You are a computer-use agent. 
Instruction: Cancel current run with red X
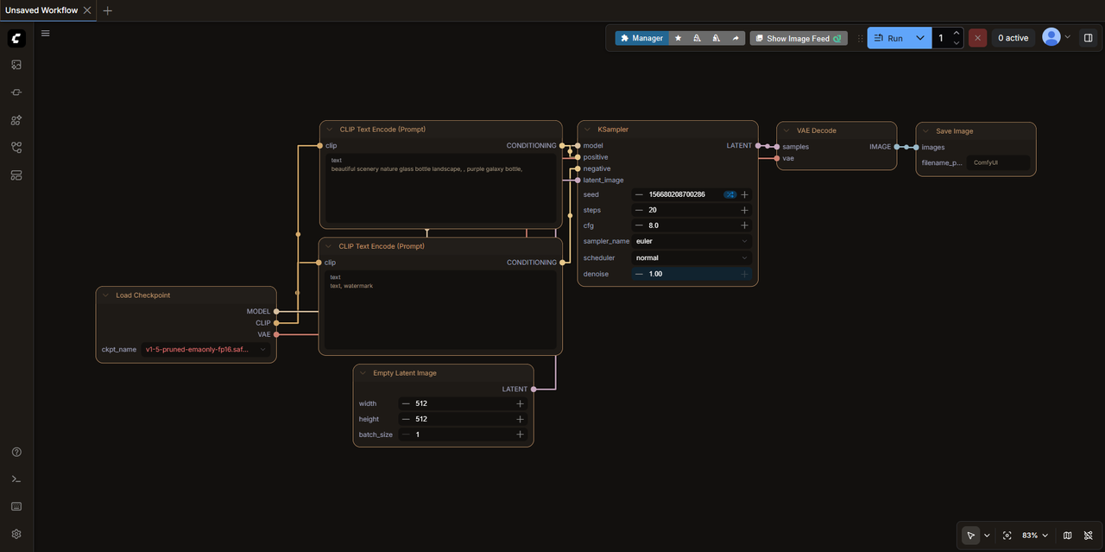click(977, 38)
